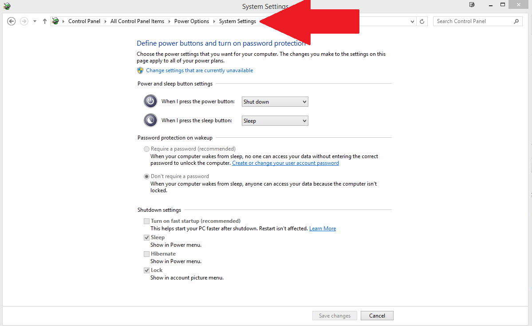Image resolution: width=532 pixels, height=326 pixels.
Task: Click the 'Define power buttons and turn on password protection' heading
Action: click(221, 43)
